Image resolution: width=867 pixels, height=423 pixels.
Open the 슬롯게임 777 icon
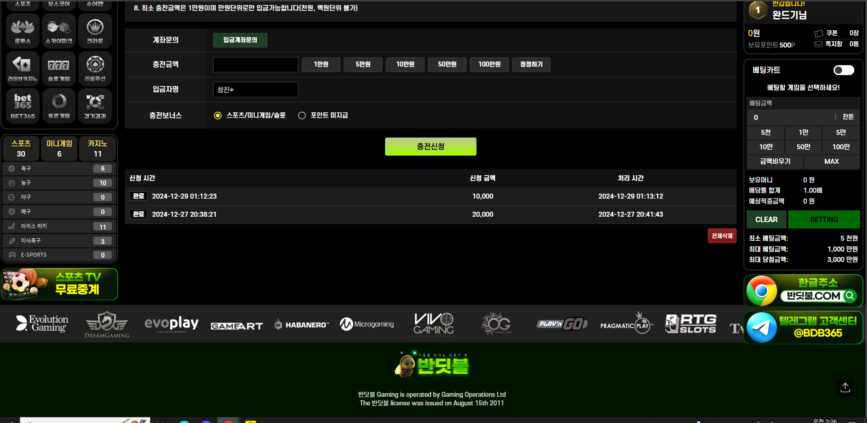[59, 68]
